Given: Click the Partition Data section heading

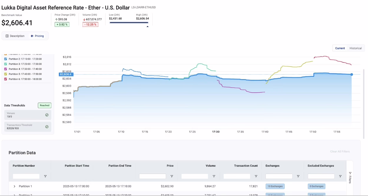Looking at the screenshot, I should pyautogui.click(x=22, y=153).
